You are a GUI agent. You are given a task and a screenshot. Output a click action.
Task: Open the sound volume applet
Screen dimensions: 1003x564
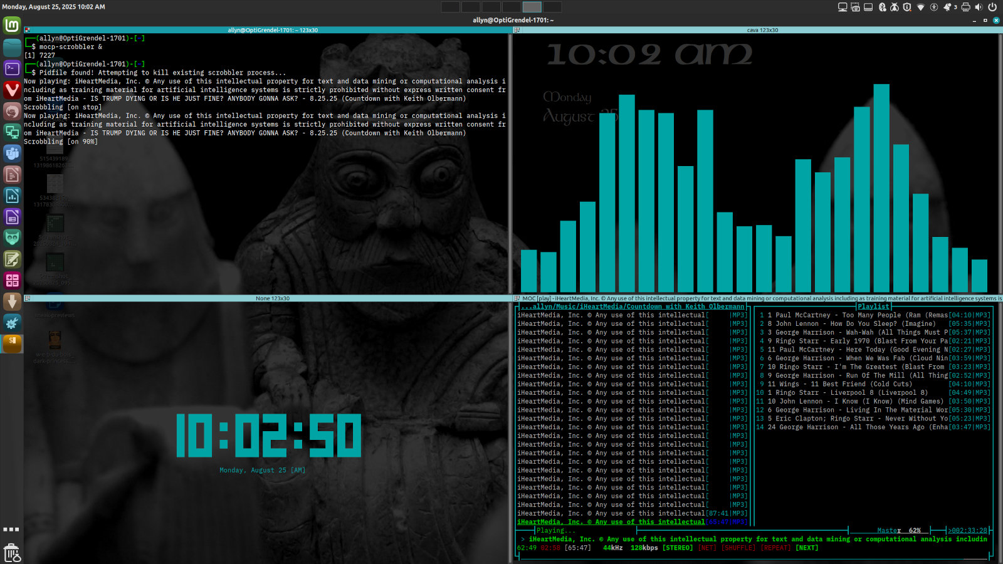pos(978,7)
